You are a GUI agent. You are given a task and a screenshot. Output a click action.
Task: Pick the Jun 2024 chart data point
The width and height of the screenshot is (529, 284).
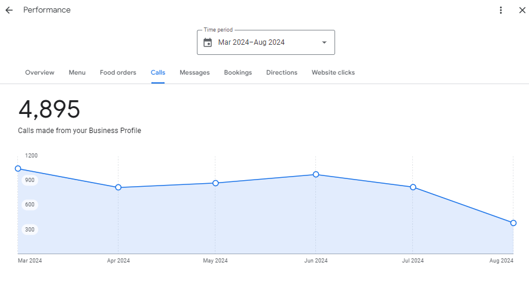[x=316, y=174]
